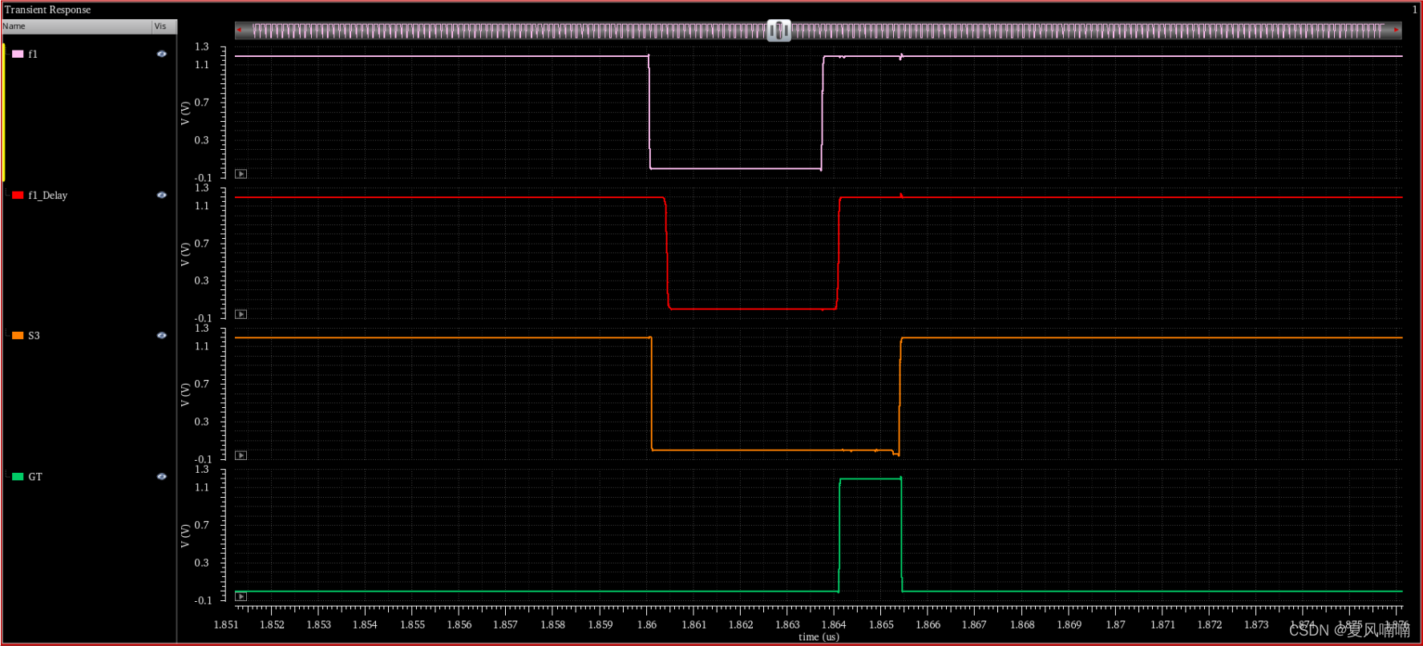
Task: Click the V (V) label of GT strip
Action: click(x=185, y=535)
